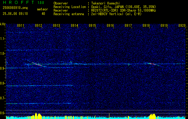Click the 0918 time marker

(146, 25)
